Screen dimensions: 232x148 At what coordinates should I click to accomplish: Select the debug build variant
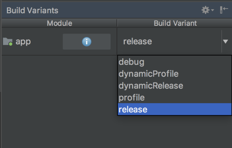click(131, 62)
